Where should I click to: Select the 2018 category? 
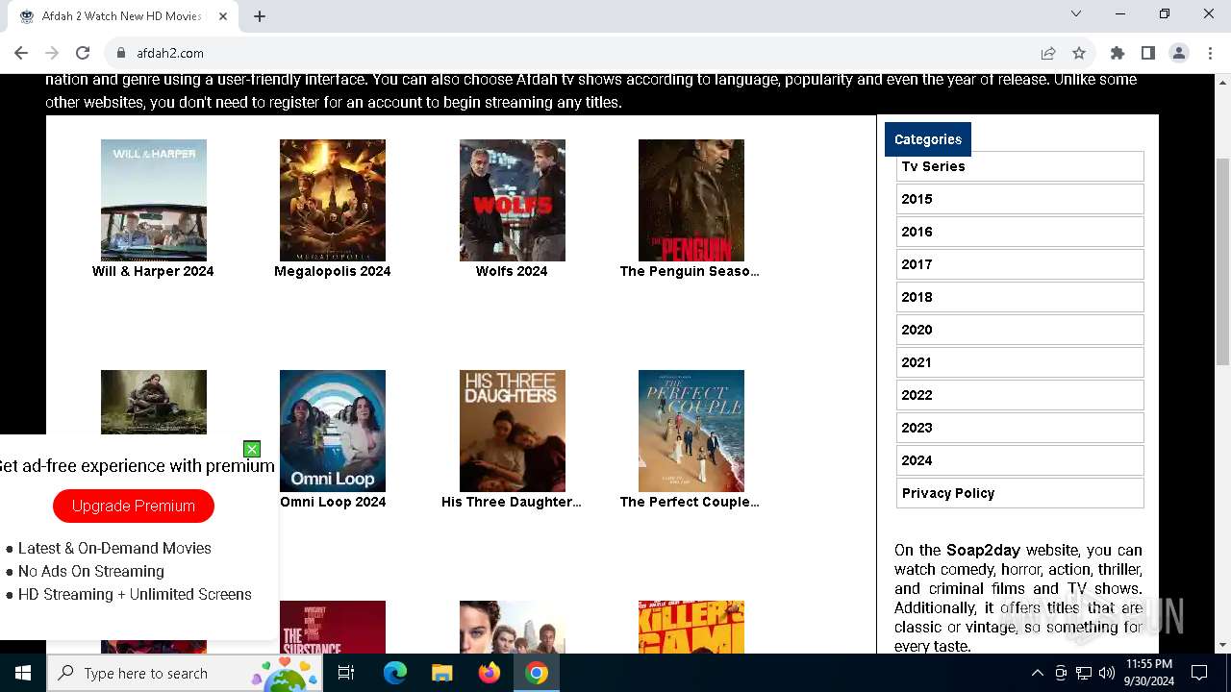[1019, 297]
